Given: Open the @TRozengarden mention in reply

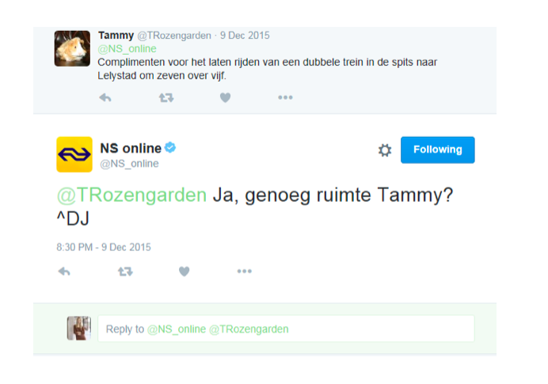Looking at the screenshot, I should 131,196.
